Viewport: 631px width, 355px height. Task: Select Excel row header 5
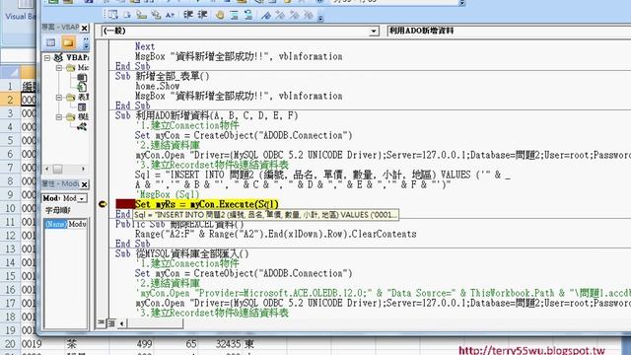tap(10, 140)
